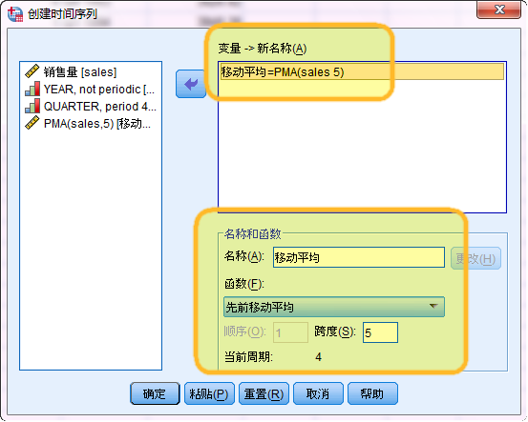Click the bar chart icon beside QUARTER
This screenshot has height=422, width=528.
tap(32, 106)
